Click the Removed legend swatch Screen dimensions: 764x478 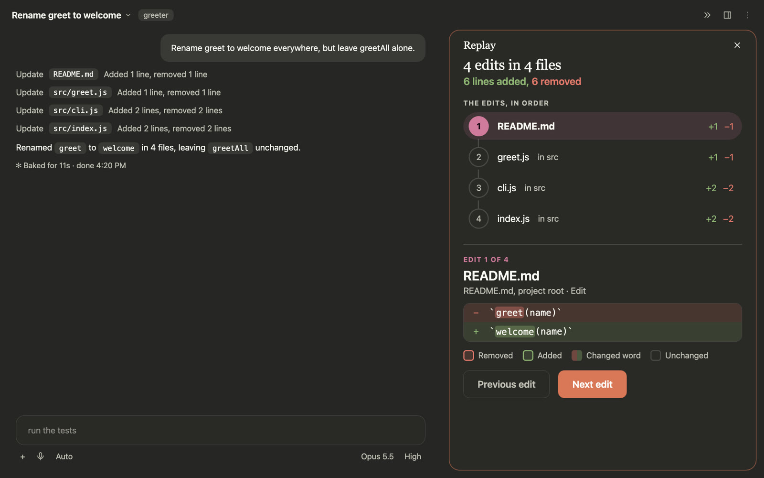pos(468,356)
